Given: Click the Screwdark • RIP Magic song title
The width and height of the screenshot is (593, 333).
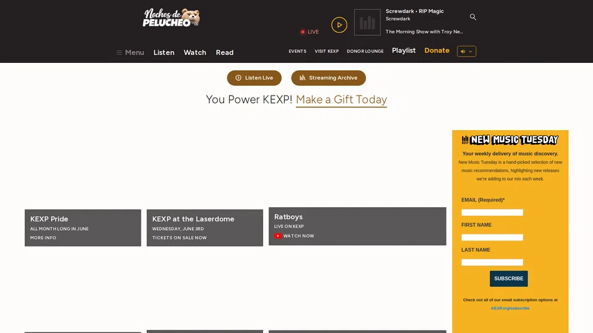Looking at the screenshot, I should 414,11.
